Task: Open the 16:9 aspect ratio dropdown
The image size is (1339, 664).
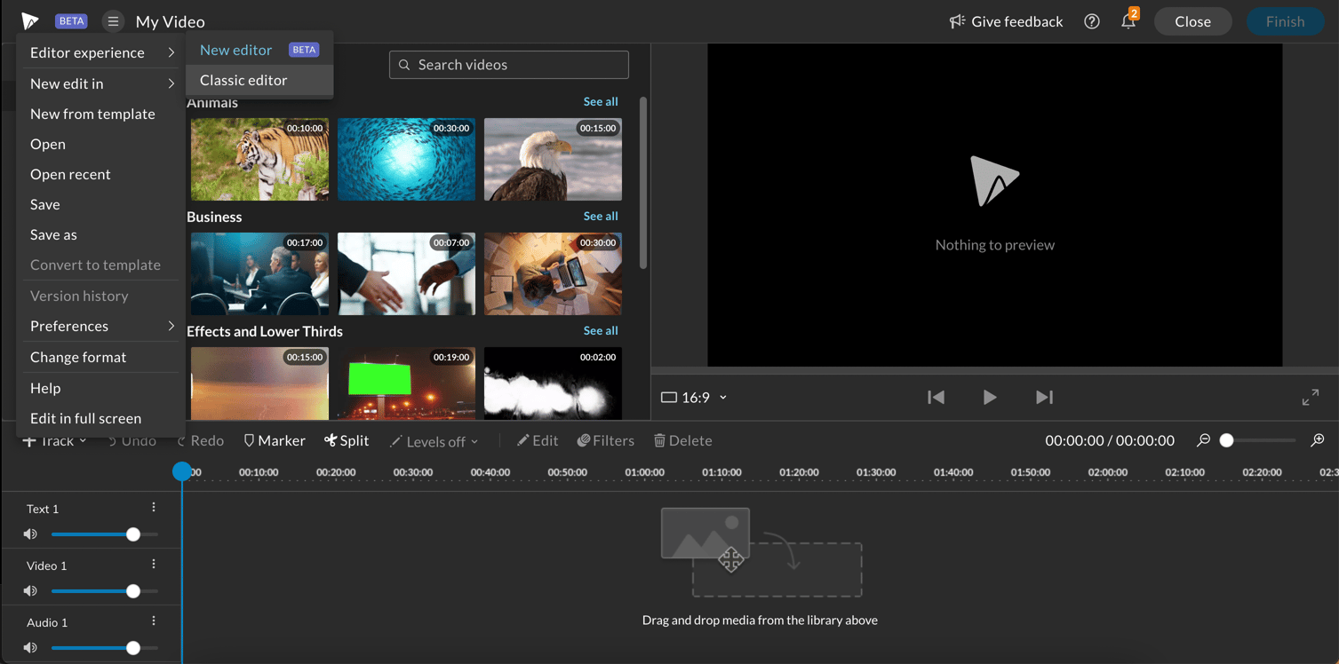Action: pos(694,398)
